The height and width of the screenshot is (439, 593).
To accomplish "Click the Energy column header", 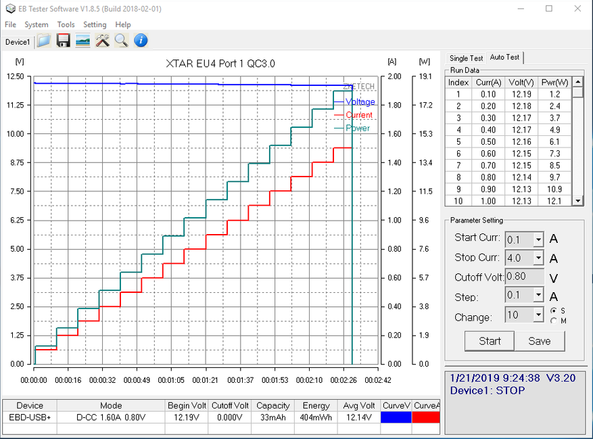I will coord(316,406).
